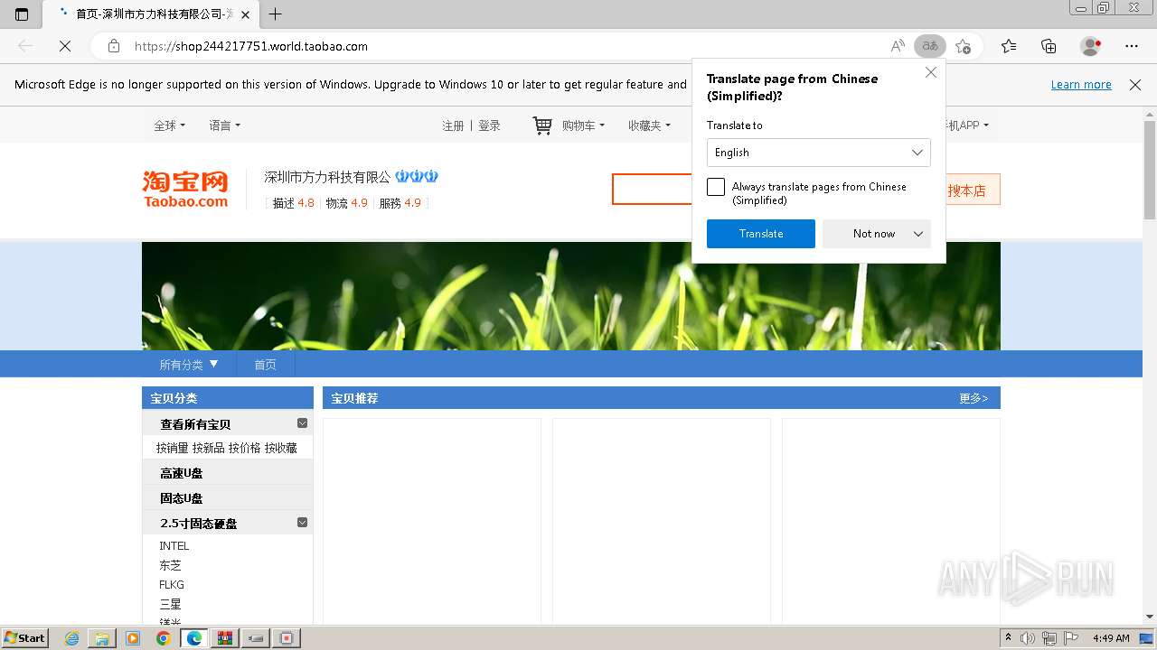Viewport: 1157px width, 650px height.
Task: Sort items 按新品 by newest
Action: point(208,448)
